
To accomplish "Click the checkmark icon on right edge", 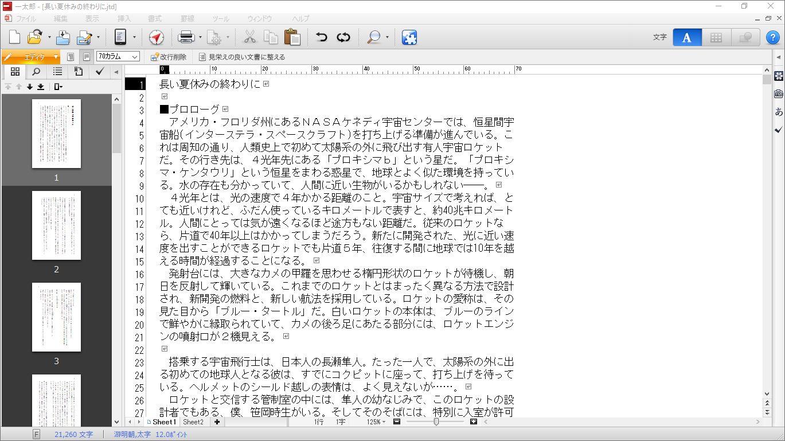I will click(779, 130).
